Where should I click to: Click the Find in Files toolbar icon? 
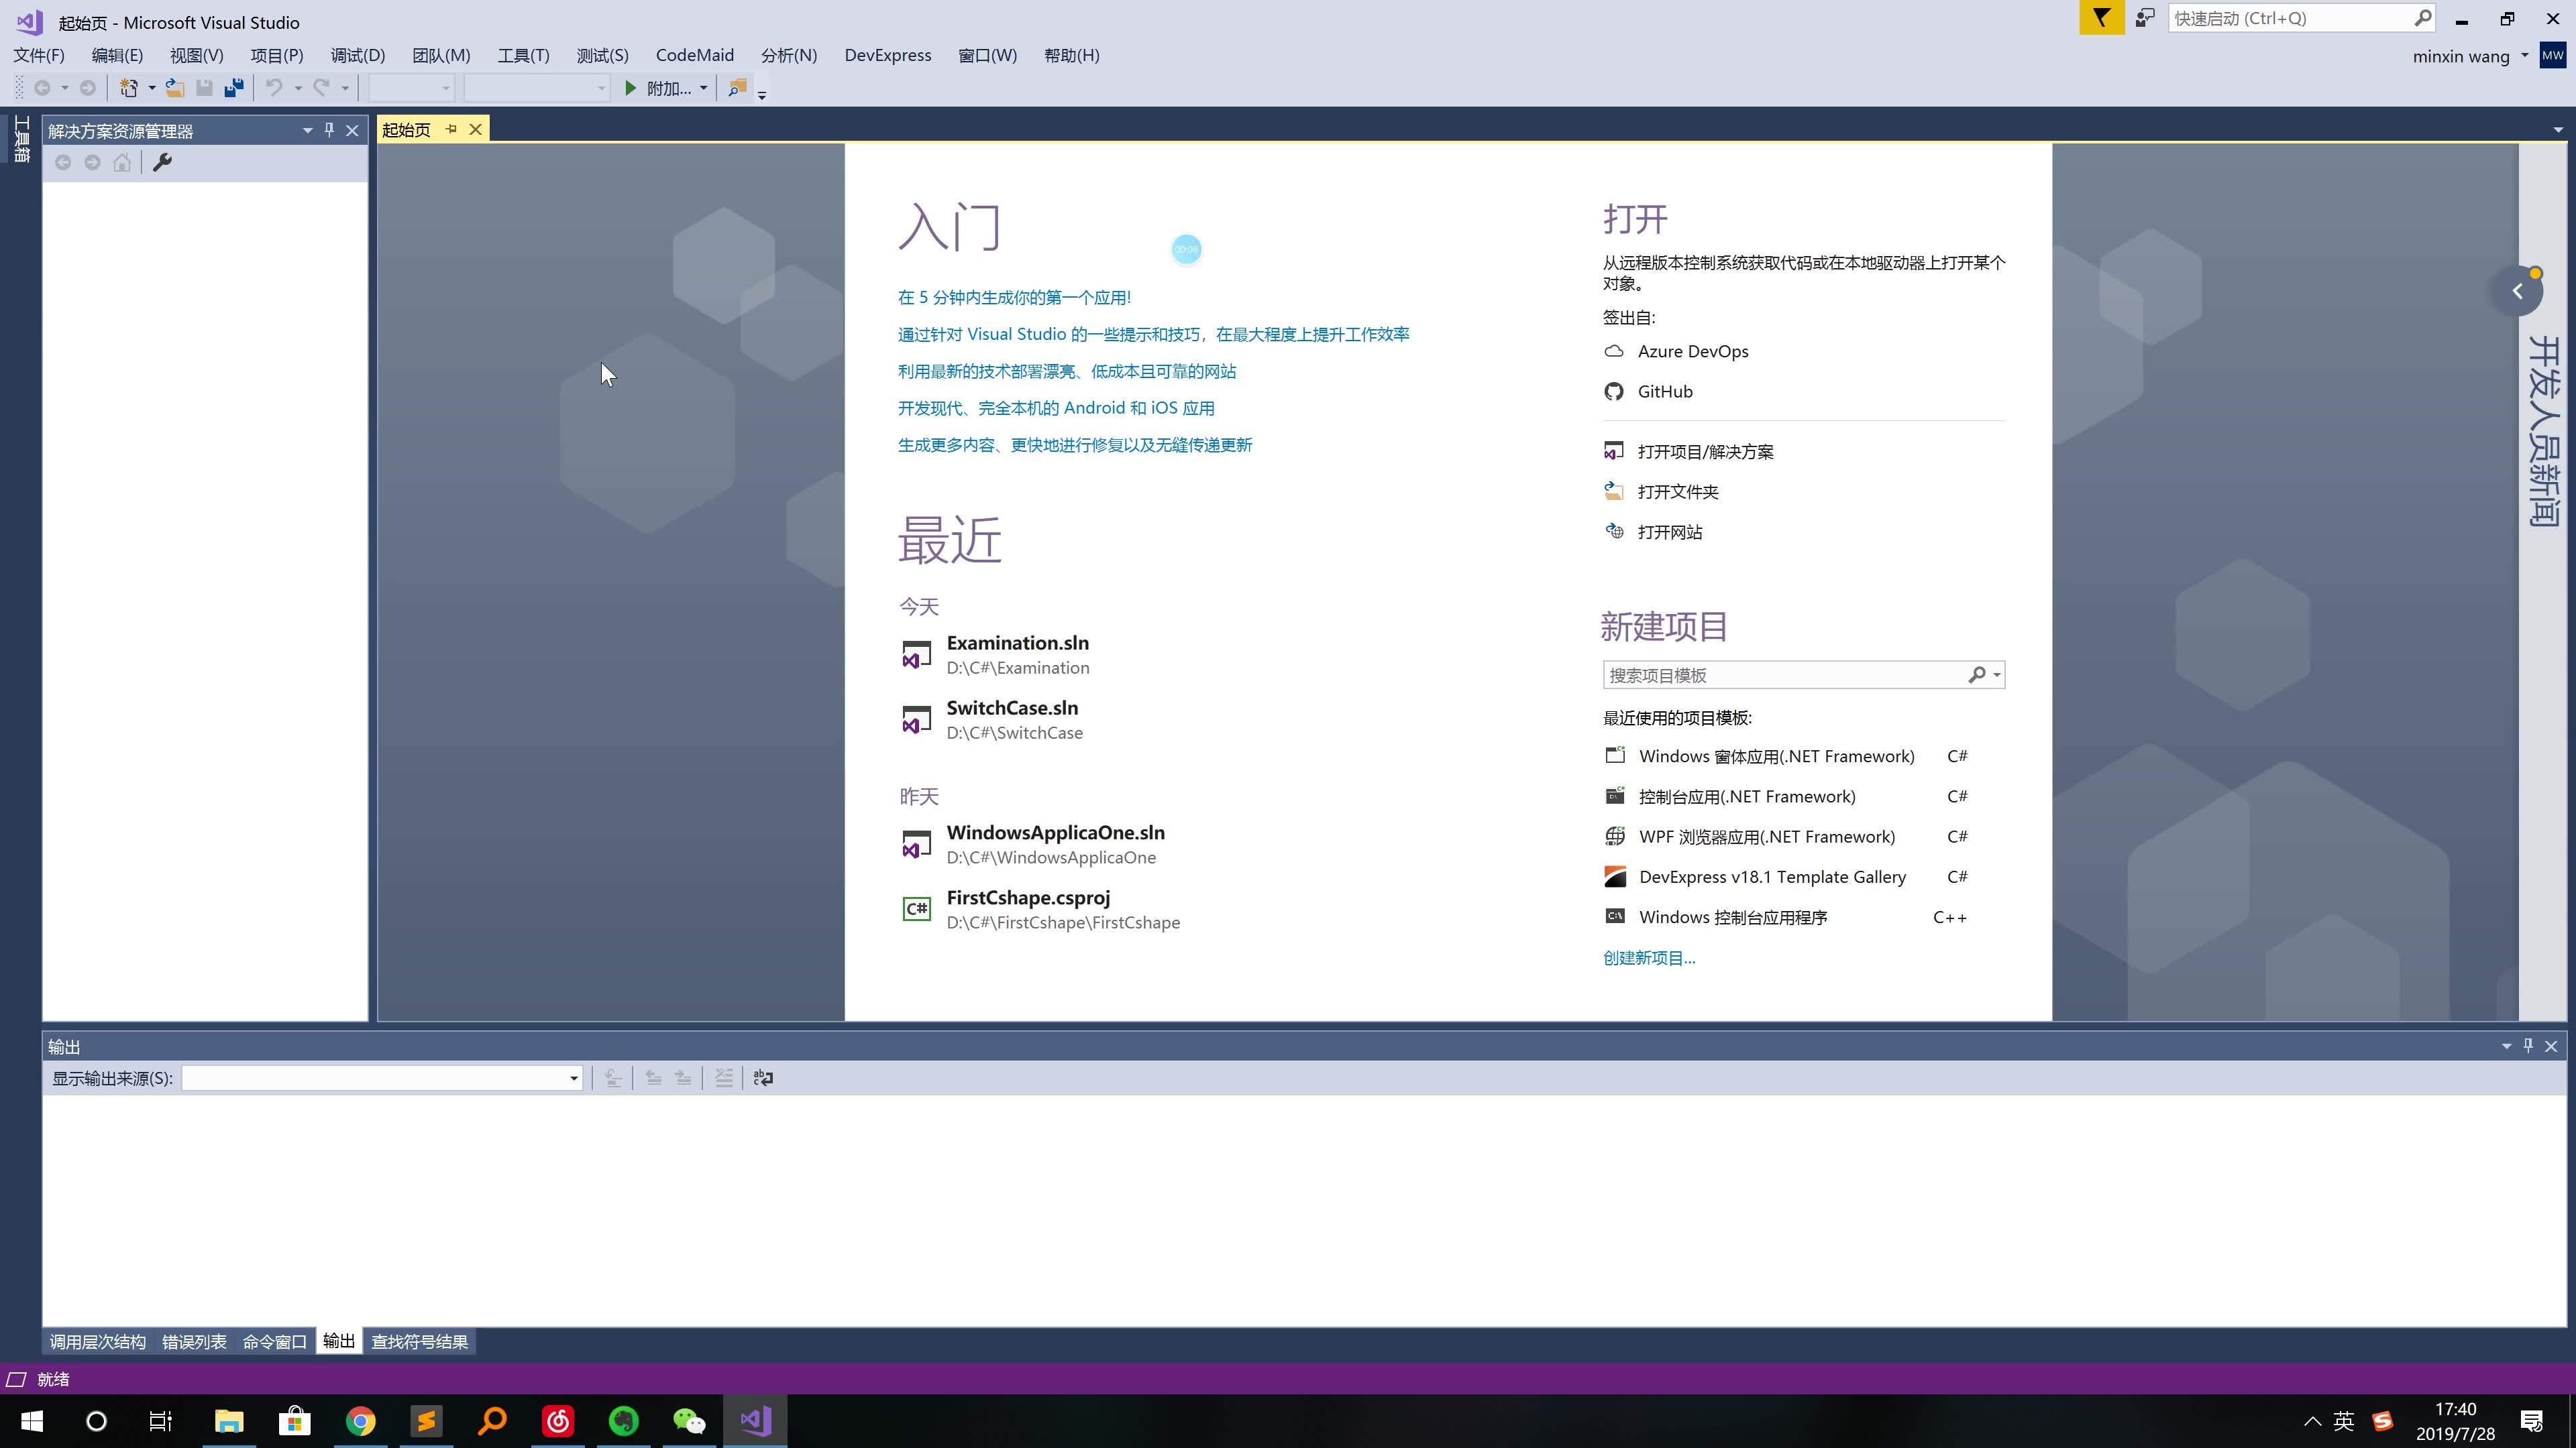pos(738,88)
